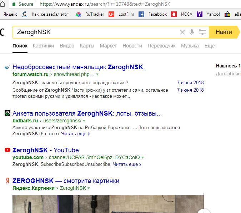Open the first image thumbnail in results

[x=27, y=204]
